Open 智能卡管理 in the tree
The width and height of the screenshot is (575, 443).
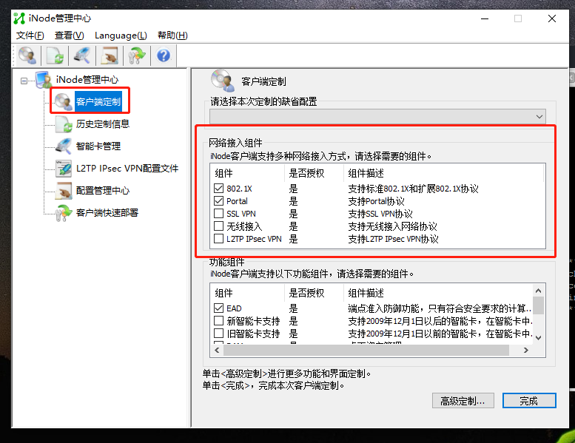point(98,146)
